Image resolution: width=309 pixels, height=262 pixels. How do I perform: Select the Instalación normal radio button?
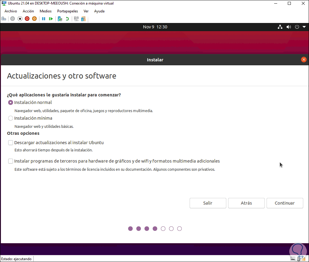click(10, 102)
